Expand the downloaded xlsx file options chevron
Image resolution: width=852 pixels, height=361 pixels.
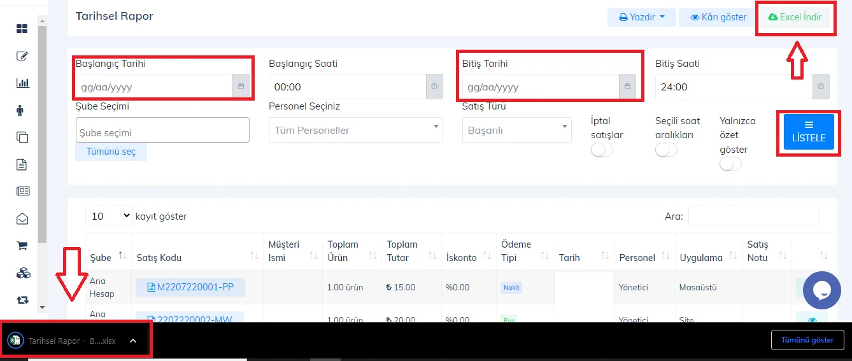click(x=133, y=341)
